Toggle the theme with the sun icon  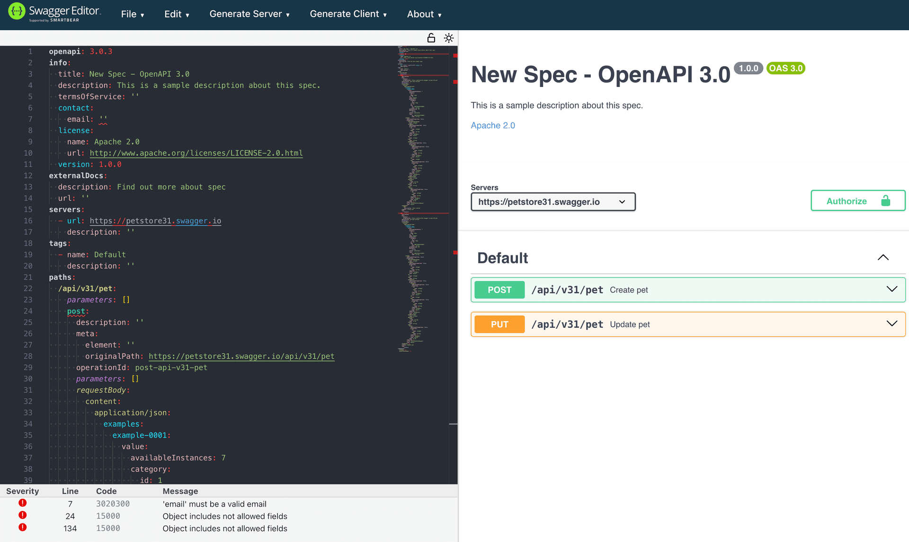pos(448,38)
